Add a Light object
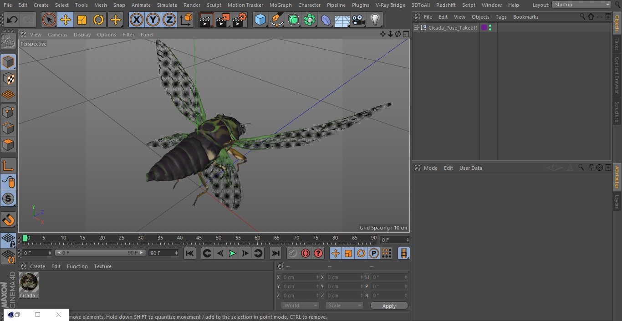 tap(375, 20)
